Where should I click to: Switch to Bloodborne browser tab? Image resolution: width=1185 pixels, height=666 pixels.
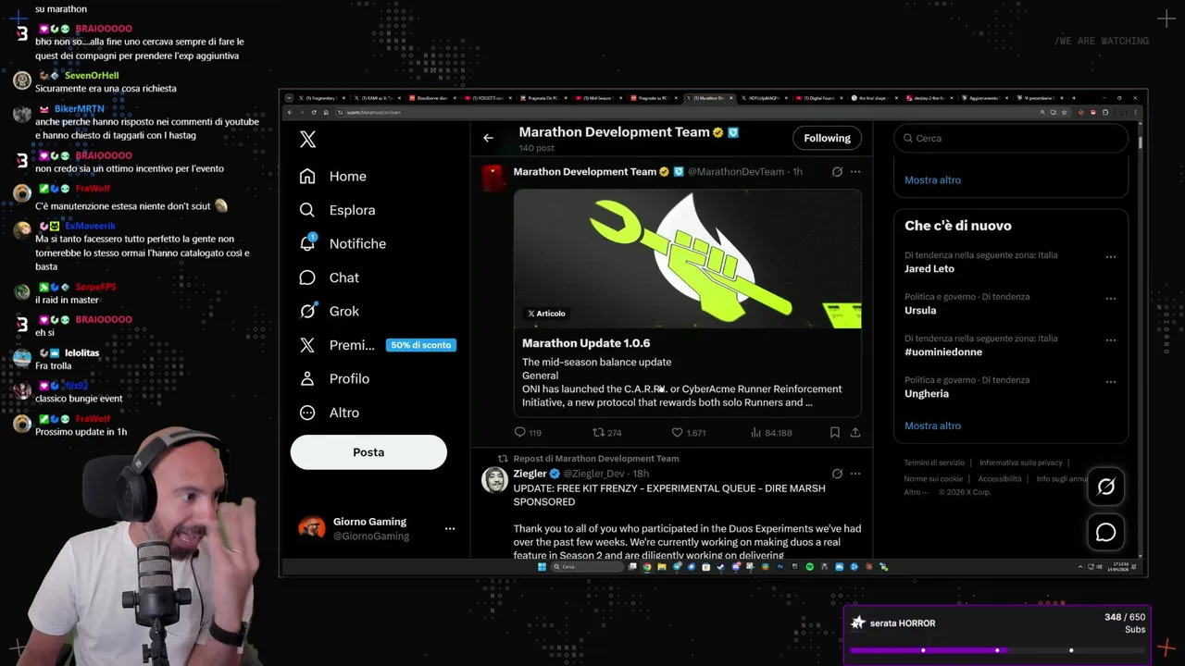[434, 98]
